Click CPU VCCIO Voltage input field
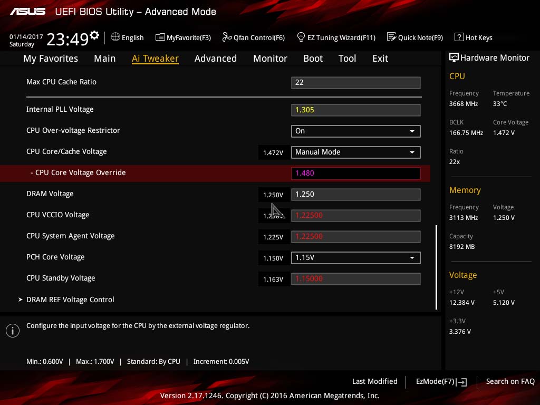This screenshot has width=540, height=405. click(356, 216)
